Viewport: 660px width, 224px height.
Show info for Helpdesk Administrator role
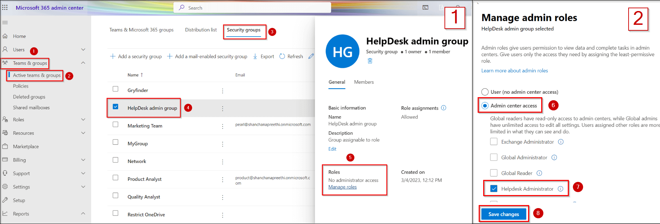(561, 189)
